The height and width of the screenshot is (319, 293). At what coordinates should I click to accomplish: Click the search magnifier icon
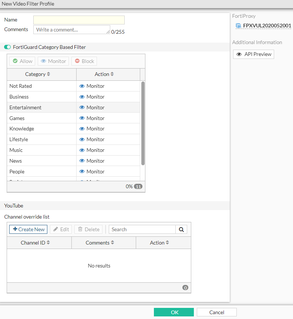181,229
